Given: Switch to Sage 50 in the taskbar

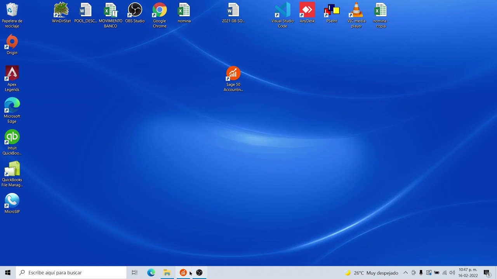Looking at the screenshot, I should coord(183,273).
